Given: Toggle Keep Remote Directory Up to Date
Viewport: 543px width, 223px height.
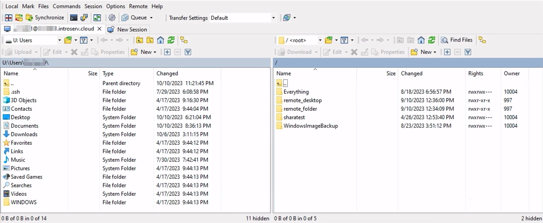Looking at the screenshot, I should point(97,18).
